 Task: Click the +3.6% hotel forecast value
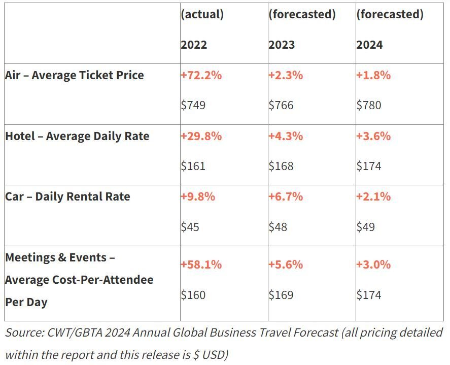(373, 136)
